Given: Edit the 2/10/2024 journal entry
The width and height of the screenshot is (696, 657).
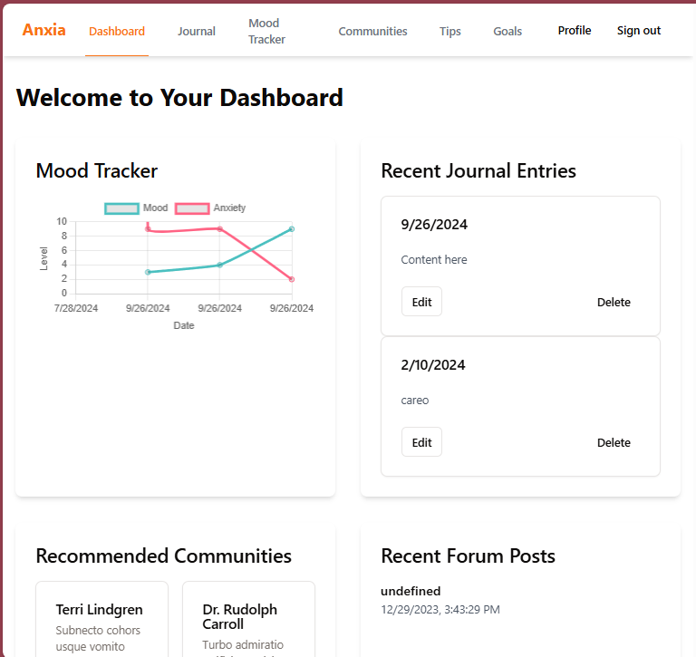Looking at the screenshot, I should pos(421,442).
